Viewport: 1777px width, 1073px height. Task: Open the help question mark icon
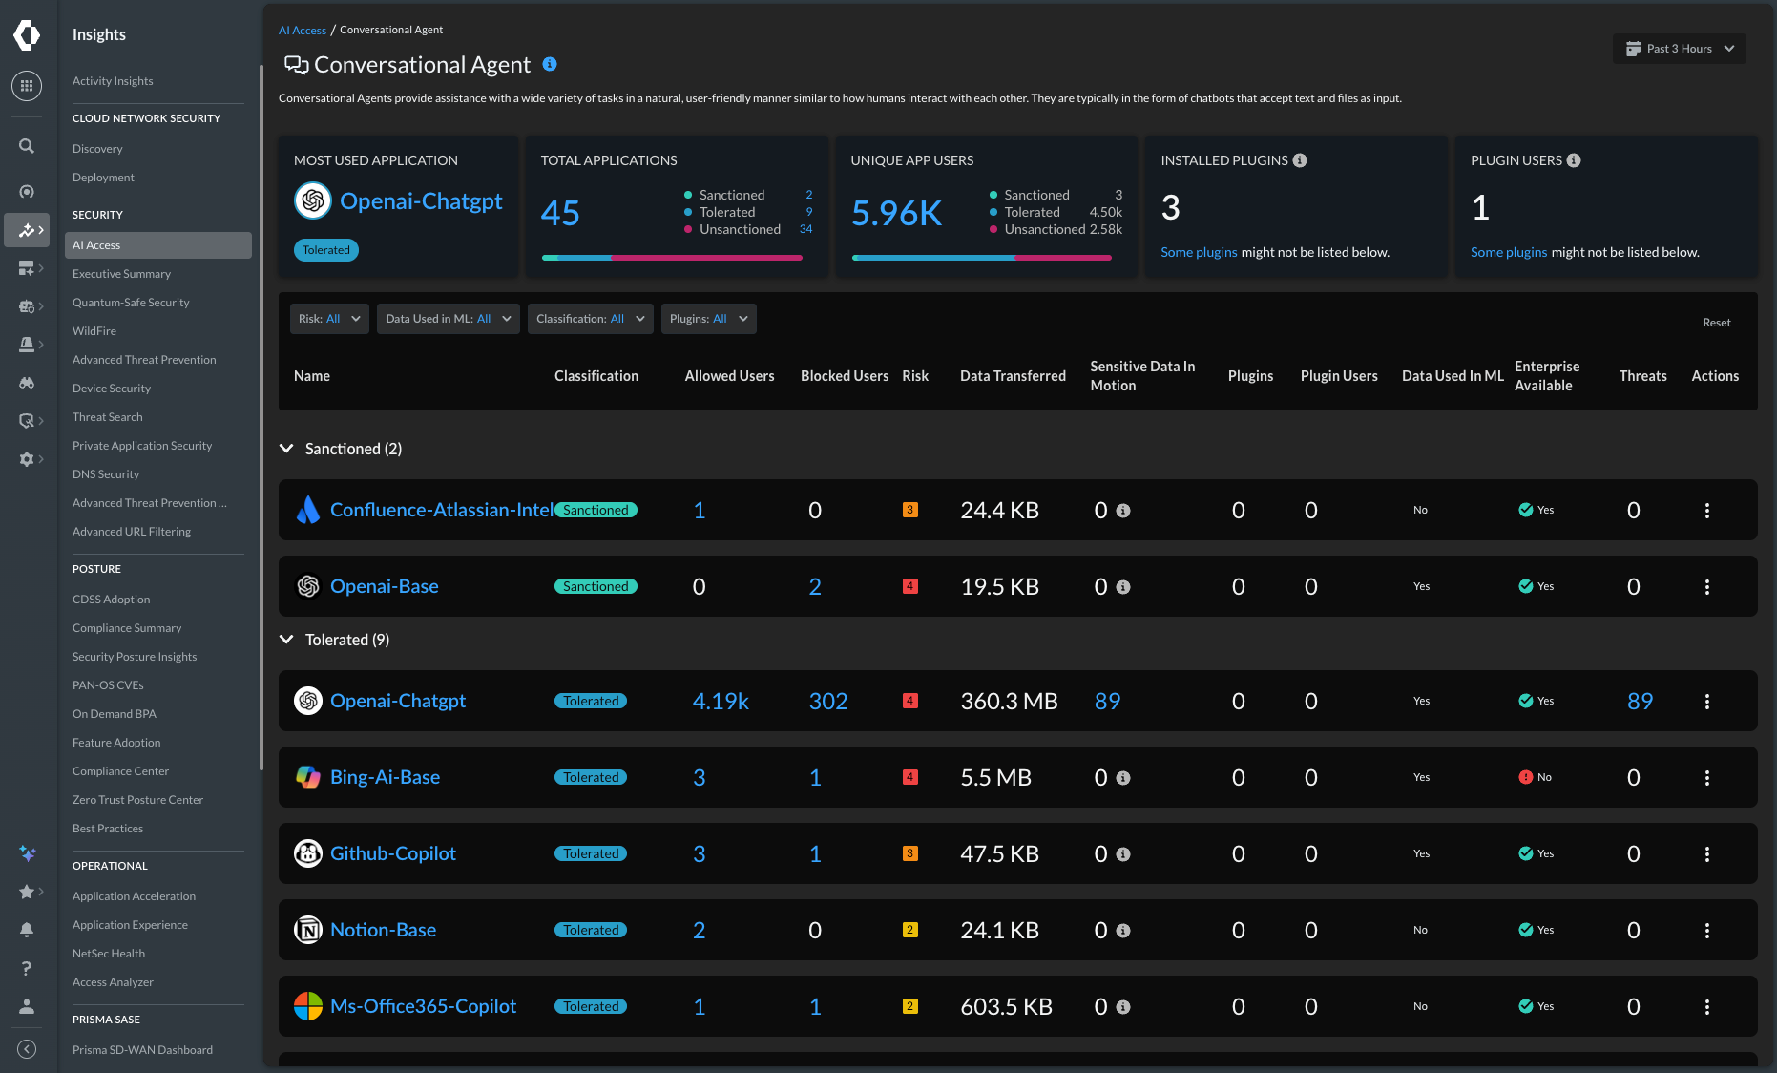point(27,968)
